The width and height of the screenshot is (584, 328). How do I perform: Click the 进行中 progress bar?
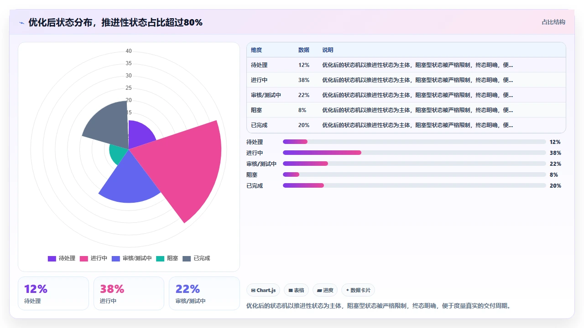pyautogui.click(x=414, y=153)
